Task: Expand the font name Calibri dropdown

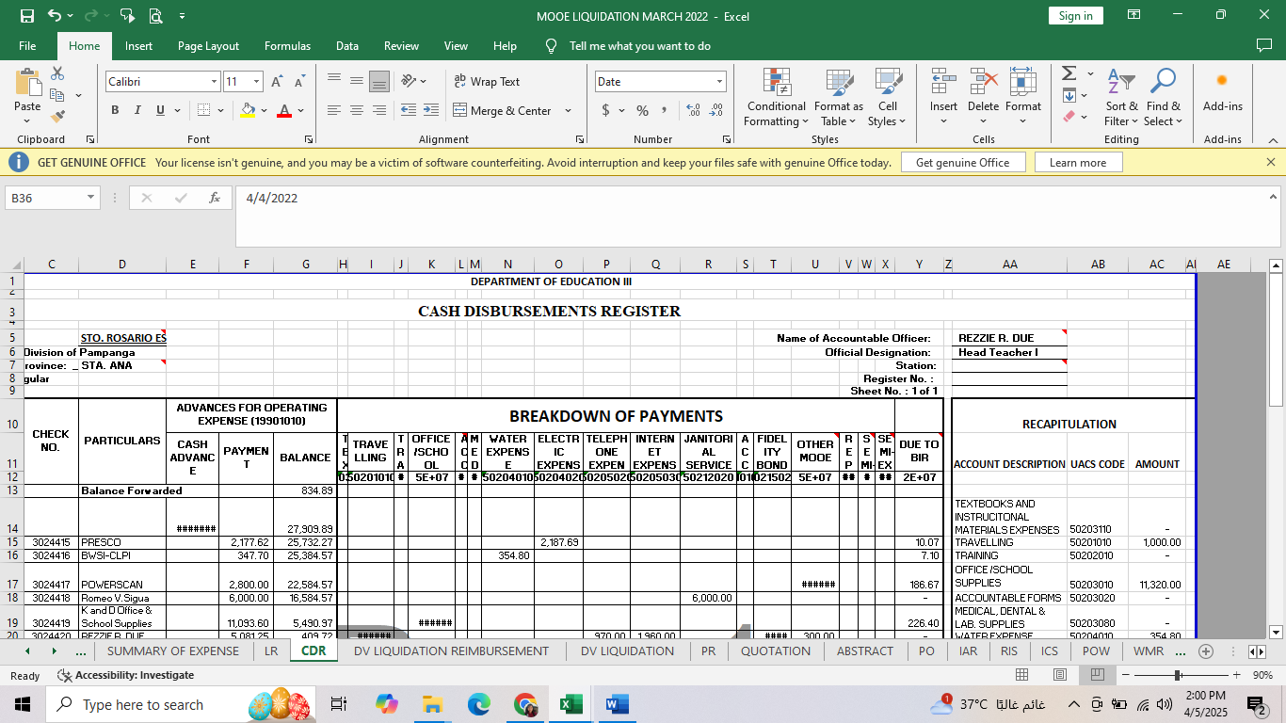Action: pyautogui.click(x=214, y=82)
